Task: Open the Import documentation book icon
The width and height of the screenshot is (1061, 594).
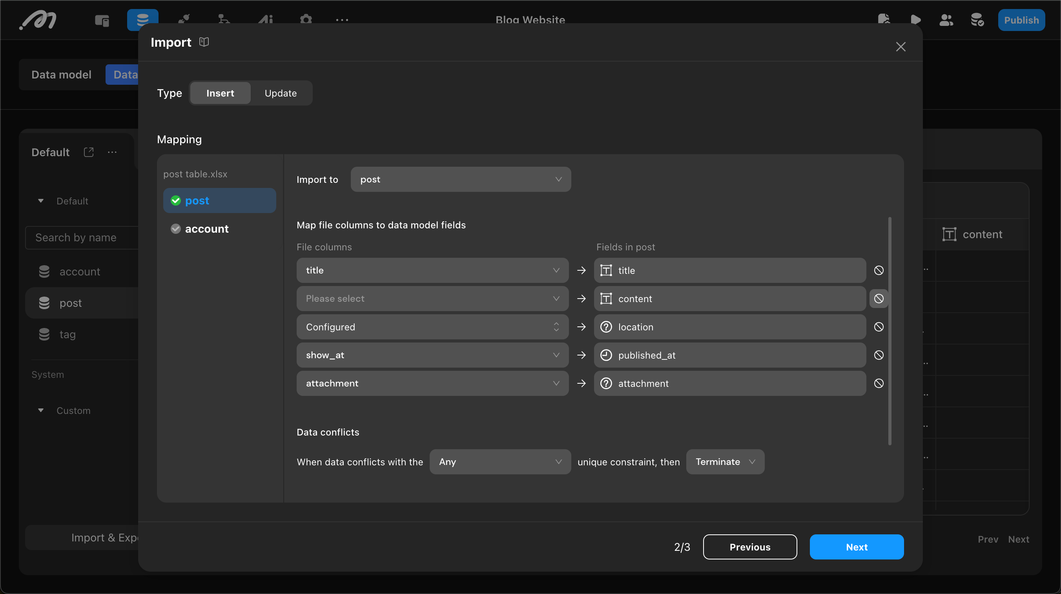Action: pyautogui.click(x=204, y=42)
